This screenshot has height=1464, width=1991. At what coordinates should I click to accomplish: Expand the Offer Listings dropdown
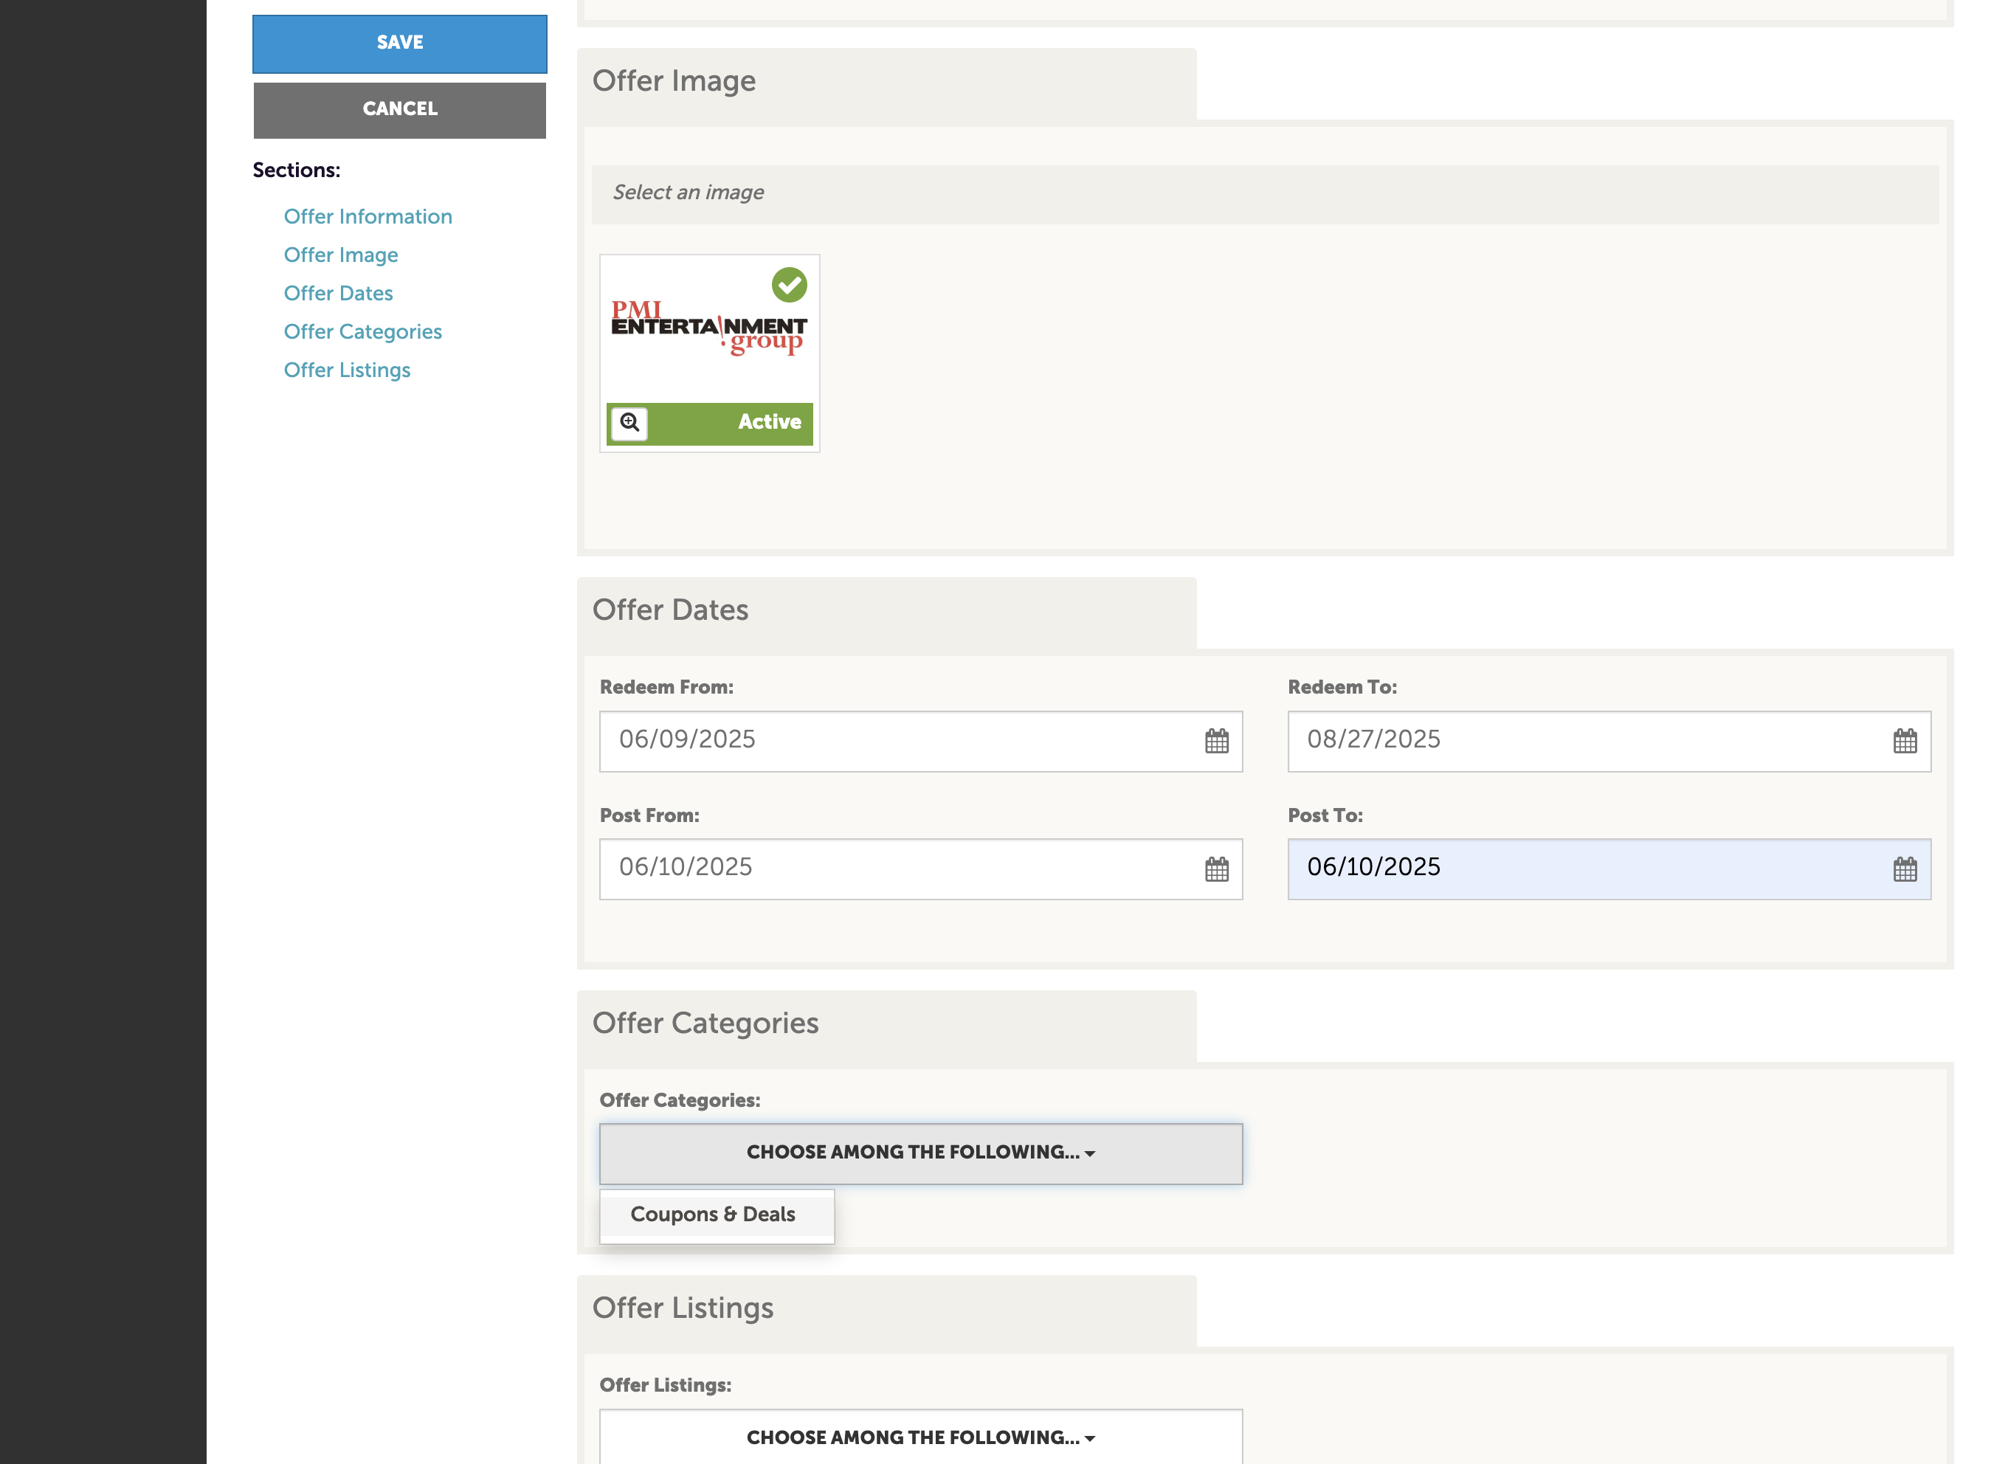coord(921,1437)
